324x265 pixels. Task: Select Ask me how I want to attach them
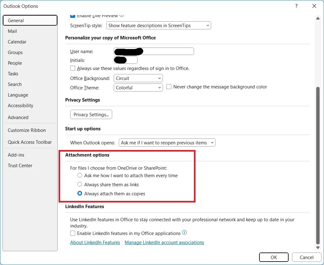click(x=80, y=175)
